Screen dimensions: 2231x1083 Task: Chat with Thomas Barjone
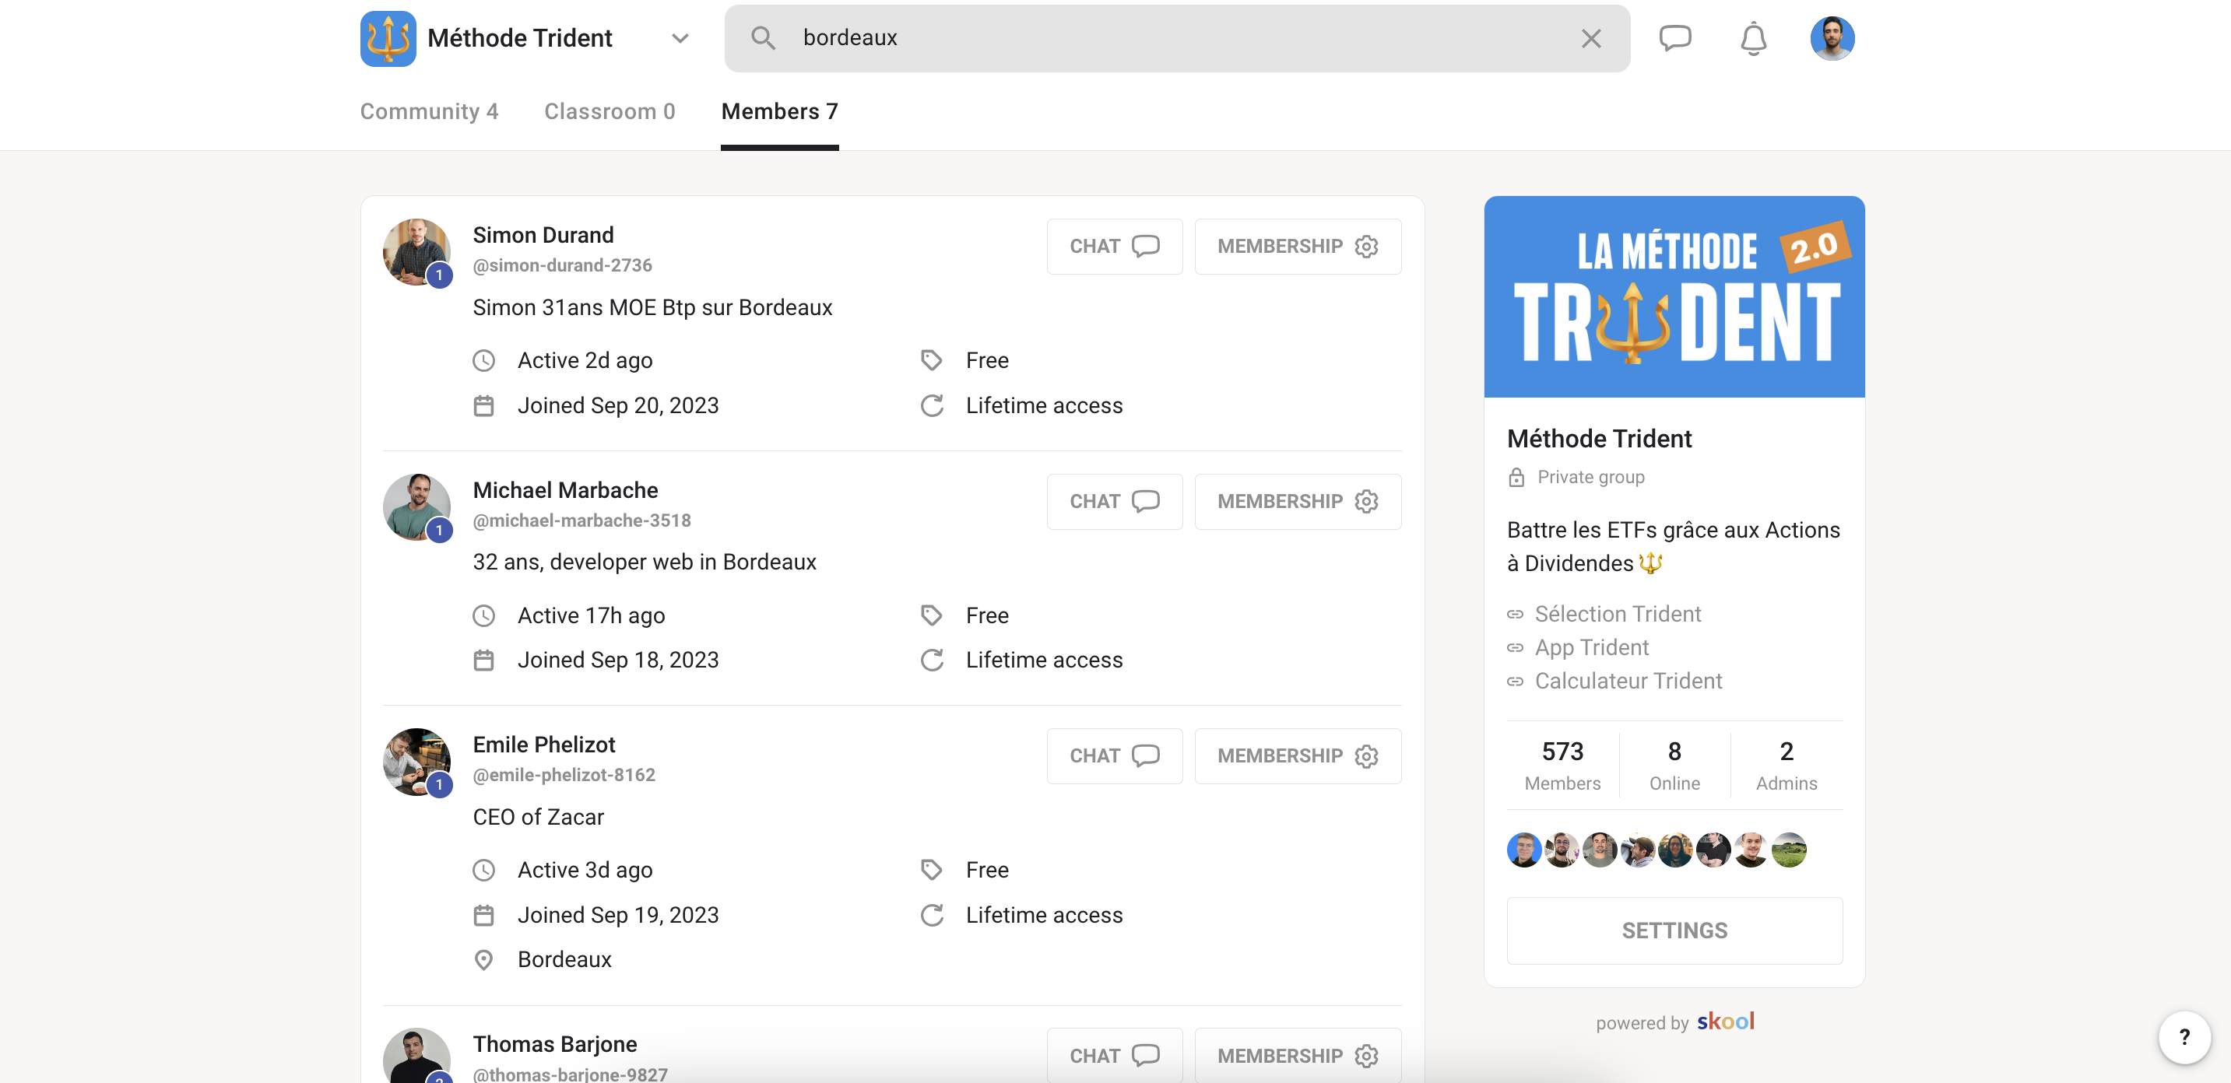[1114, 1055]
